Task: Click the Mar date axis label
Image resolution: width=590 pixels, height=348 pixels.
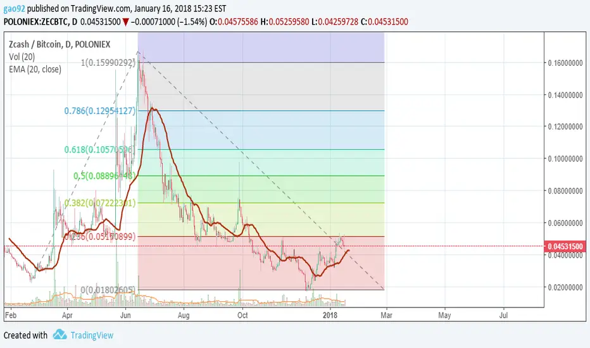Action: (x=386, y=315)
